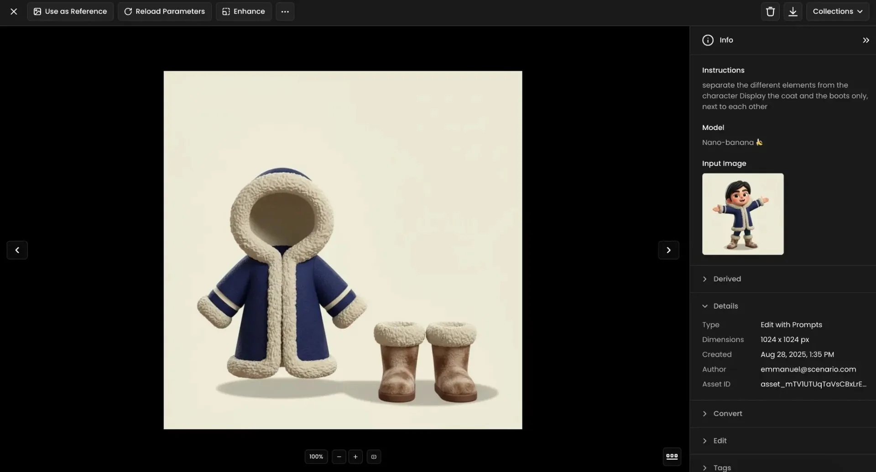The height and width of the screenshot is (472, 876).
Task: Toggle the thumbnail strip icon
Action: tap(671, 456)
